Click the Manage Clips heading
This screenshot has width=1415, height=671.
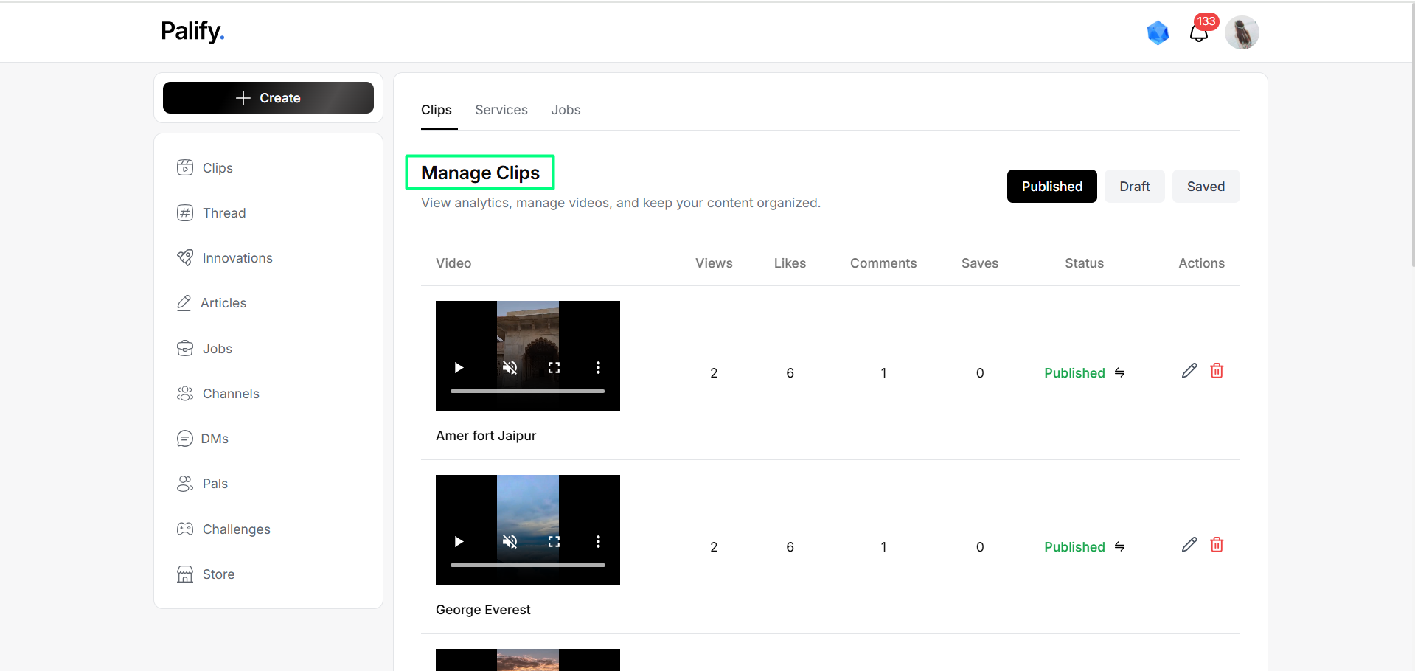coord(480,173)
